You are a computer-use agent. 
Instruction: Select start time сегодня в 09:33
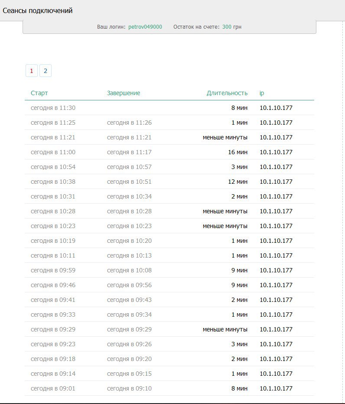coord(53,315)
